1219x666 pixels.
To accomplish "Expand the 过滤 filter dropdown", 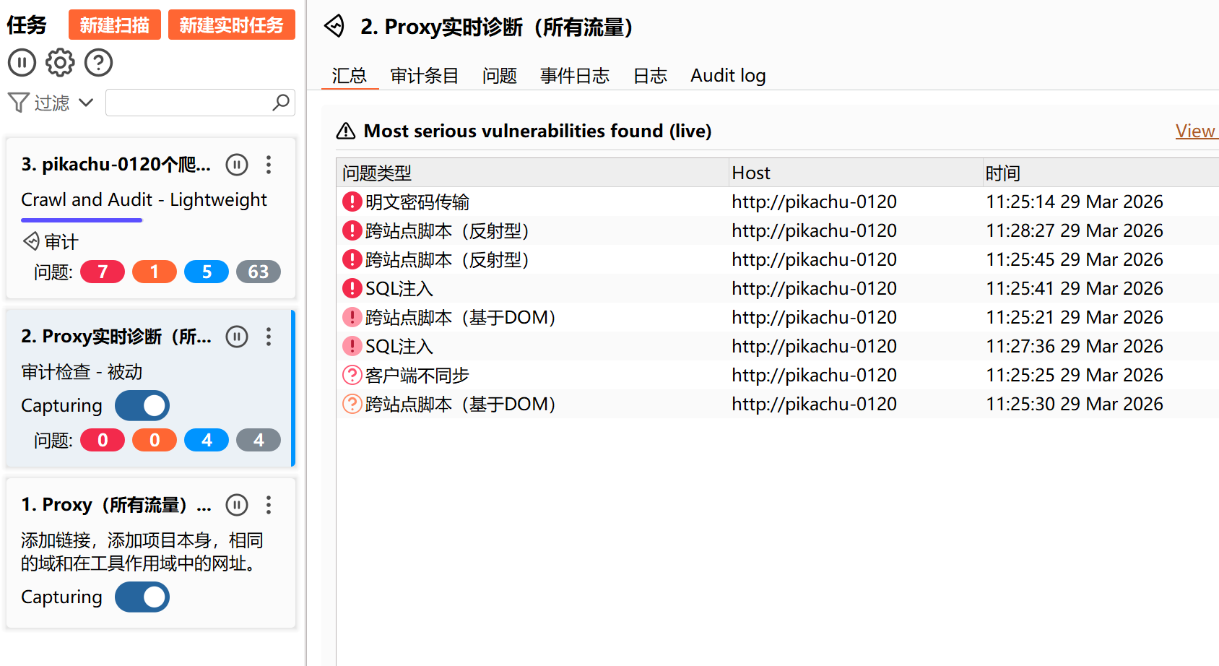I will coord(86,103).
